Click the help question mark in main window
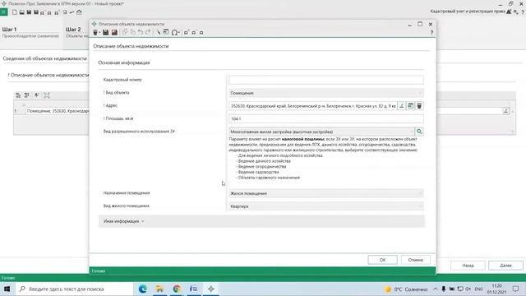The image size is (526, 296). pyautogui.click(x=523, y=12)
